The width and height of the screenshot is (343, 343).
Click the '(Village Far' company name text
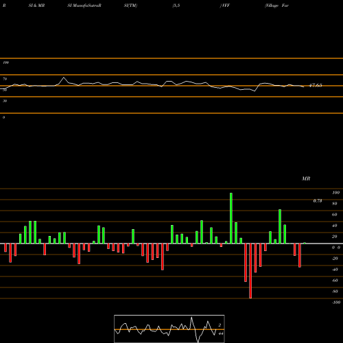(276, 5)
